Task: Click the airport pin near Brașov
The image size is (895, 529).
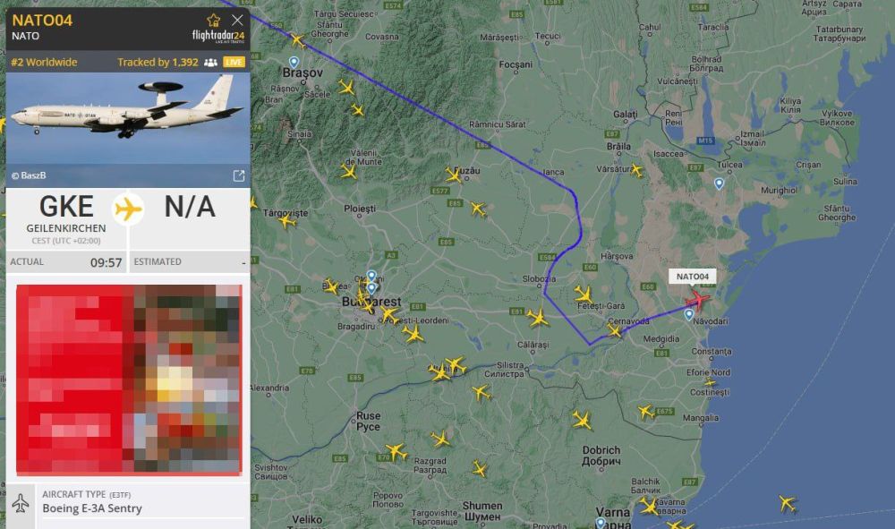Action: coord(294,62)
